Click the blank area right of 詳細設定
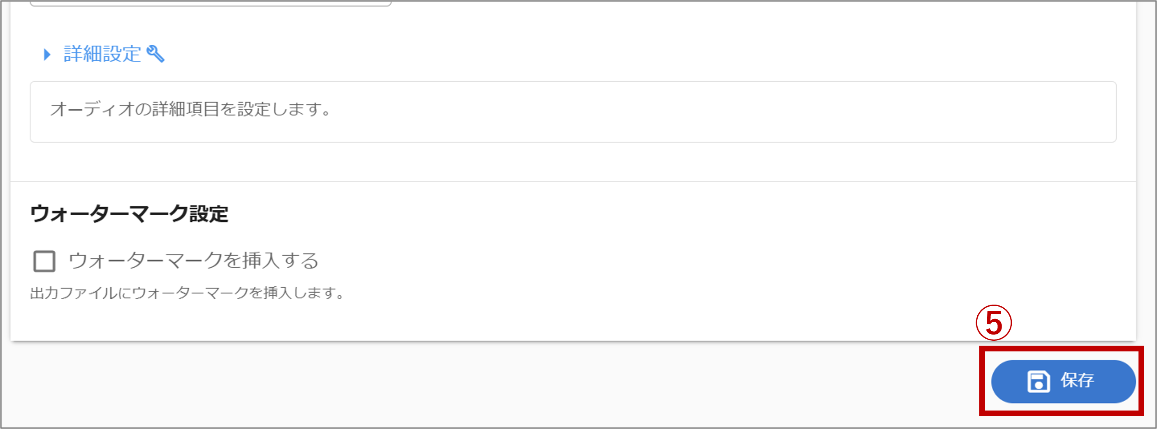Image resolution: width=1157 pixels, height=429 pixels. (629, 54)
